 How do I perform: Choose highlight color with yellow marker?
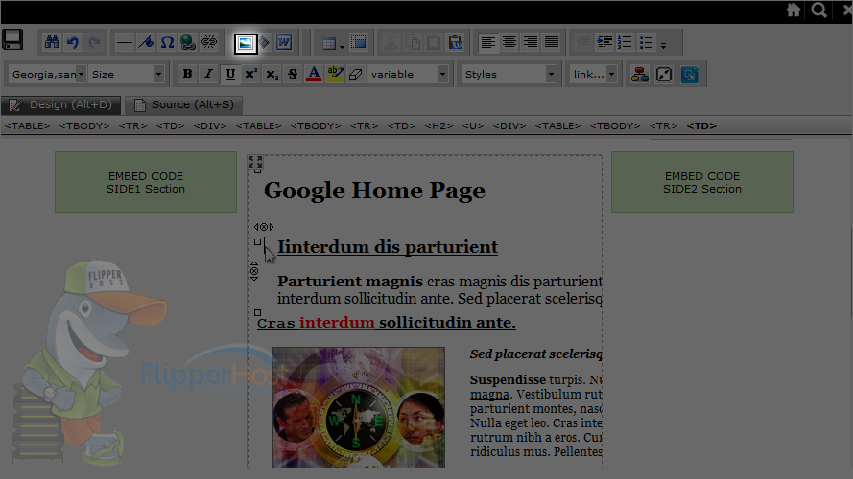pyautogui.click(x=335, y=74)
